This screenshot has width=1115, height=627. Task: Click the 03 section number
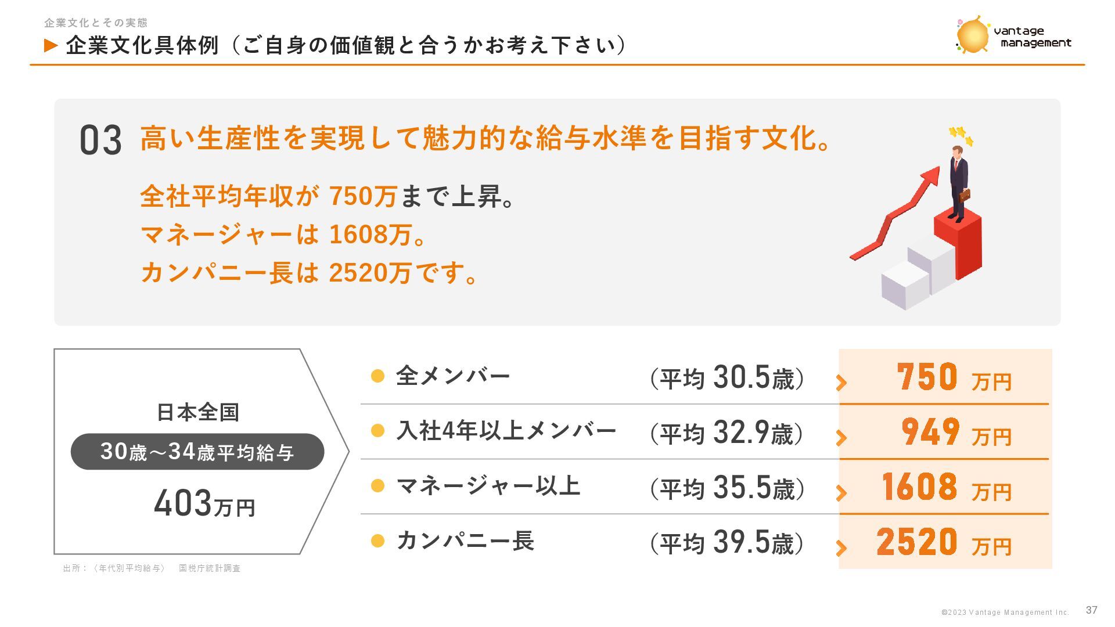pyautogui.click(x=100, y=140)
